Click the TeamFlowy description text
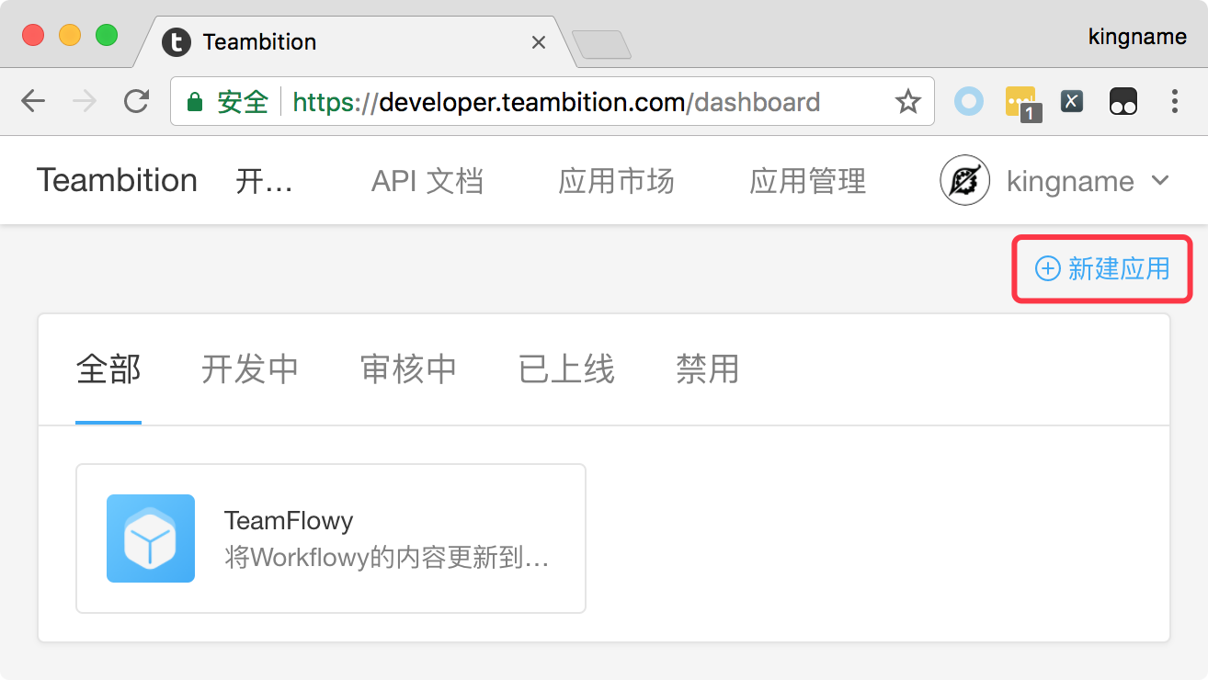Image resolution: width=1208 pixels, height=680 pixels. point(387,558)
